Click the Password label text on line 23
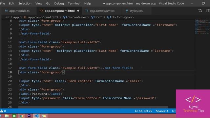This screenshot has height=118, width=210. 39,94
